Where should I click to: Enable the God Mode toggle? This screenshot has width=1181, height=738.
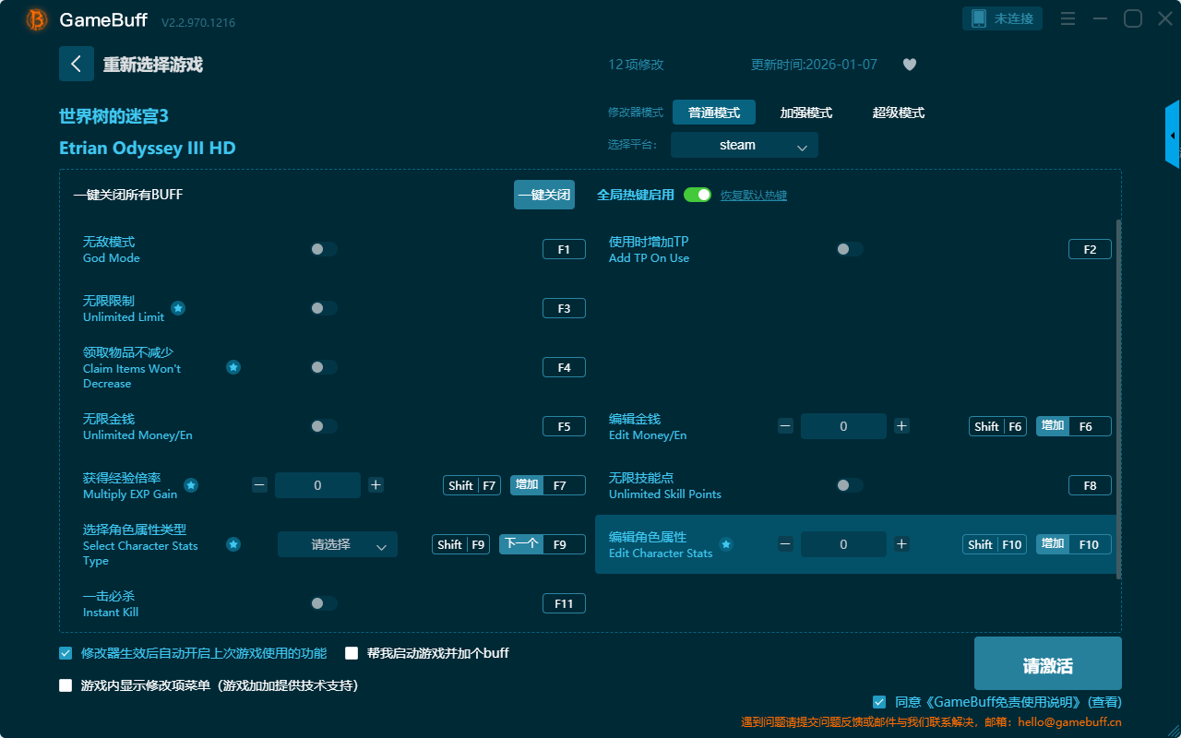[x=324, y=249]
